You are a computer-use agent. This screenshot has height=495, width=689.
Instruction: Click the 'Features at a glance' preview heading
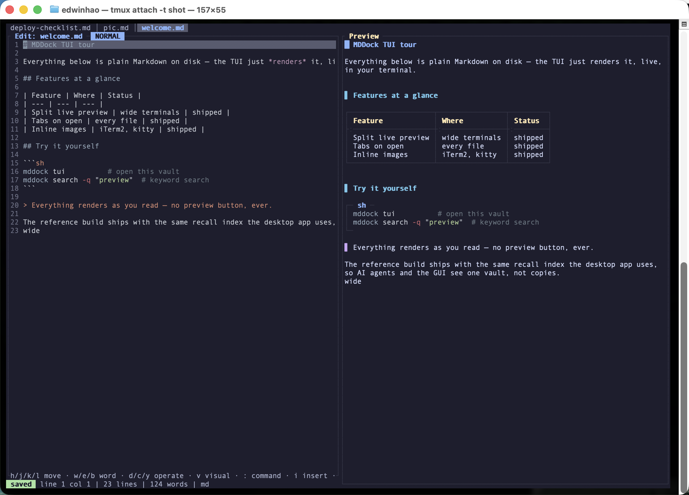(395, 95)
